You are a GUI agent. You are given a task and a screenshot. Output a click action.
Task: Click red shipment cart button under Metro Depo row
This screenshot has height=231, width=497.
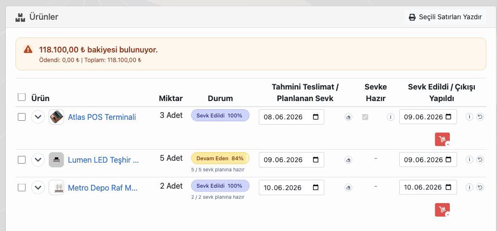tap(443, 210)
